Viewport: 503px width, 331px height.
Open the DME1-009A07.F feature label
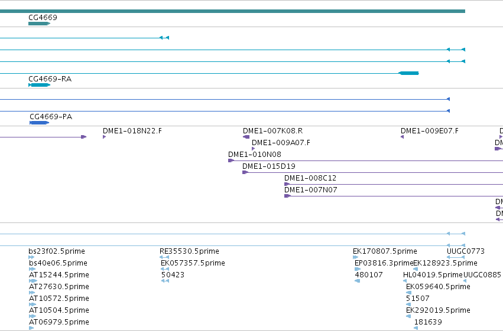(281, 142)
